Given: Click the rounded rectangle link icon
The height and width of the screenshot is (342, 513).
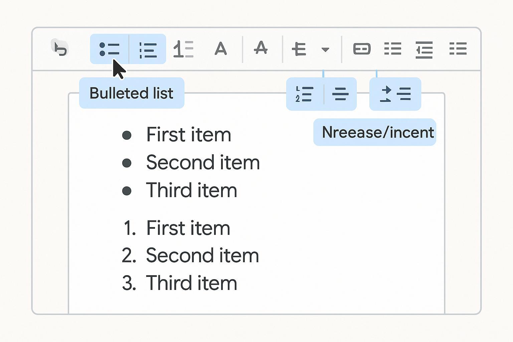Looking at the screenshot, I should point(362,49).
